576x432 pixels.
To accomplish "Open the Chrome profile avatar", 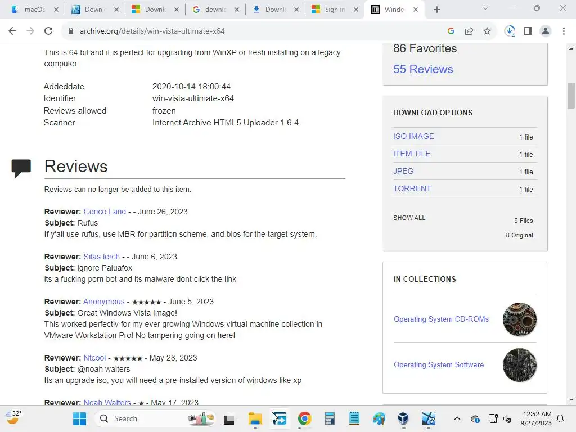I will point(546,31).
